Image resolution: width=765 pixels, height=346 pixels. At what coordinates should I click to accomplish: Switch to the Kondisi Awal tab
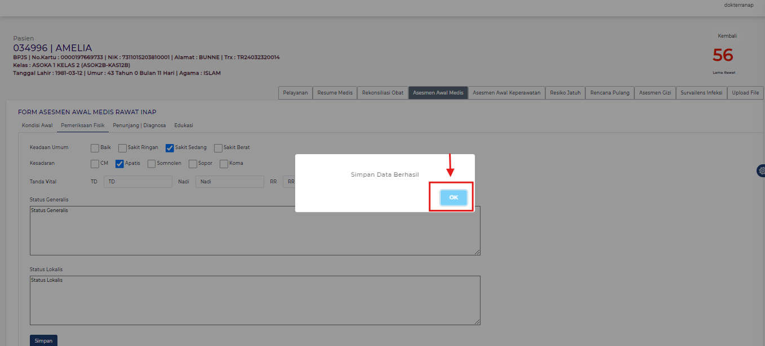pos(37,125)
